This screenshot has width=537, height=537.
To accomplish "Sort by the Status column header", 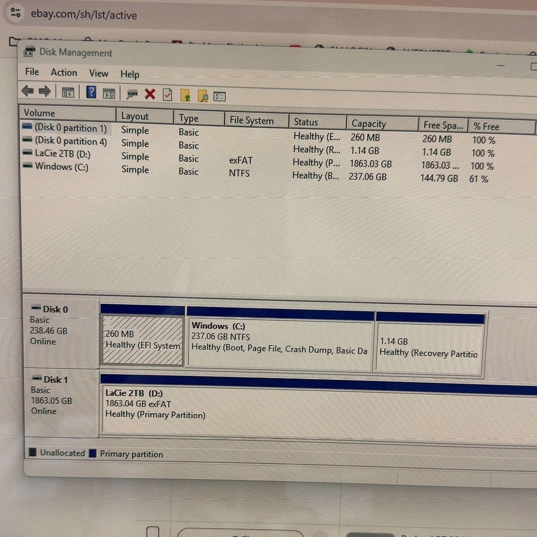I will tap(318, 122).
